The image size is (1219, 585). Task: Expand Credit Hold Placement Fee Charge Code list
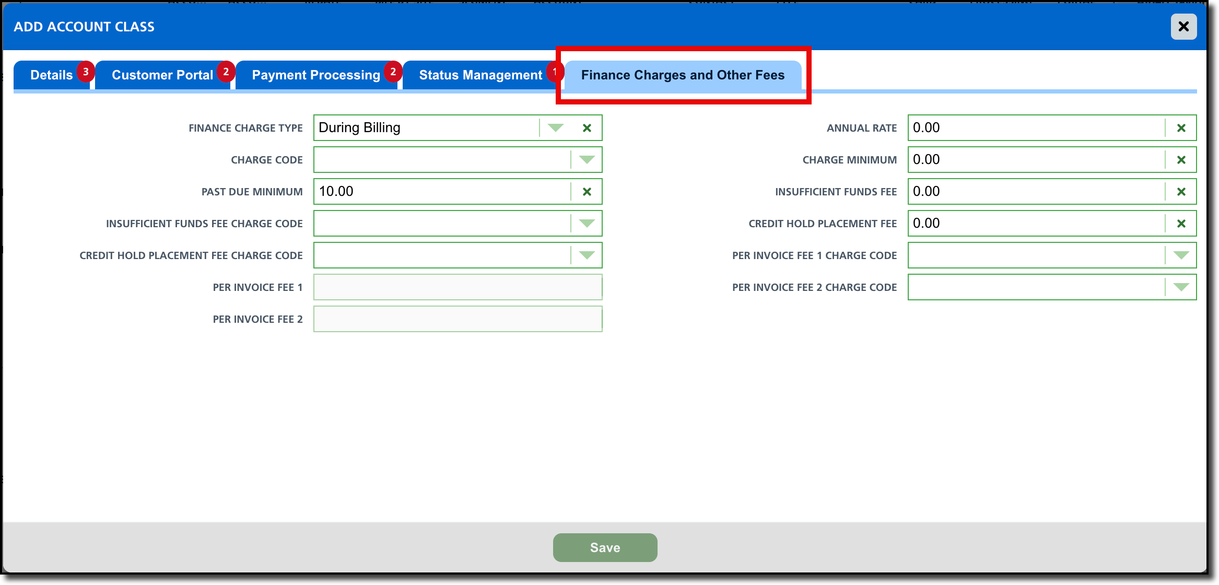(587, 255)
